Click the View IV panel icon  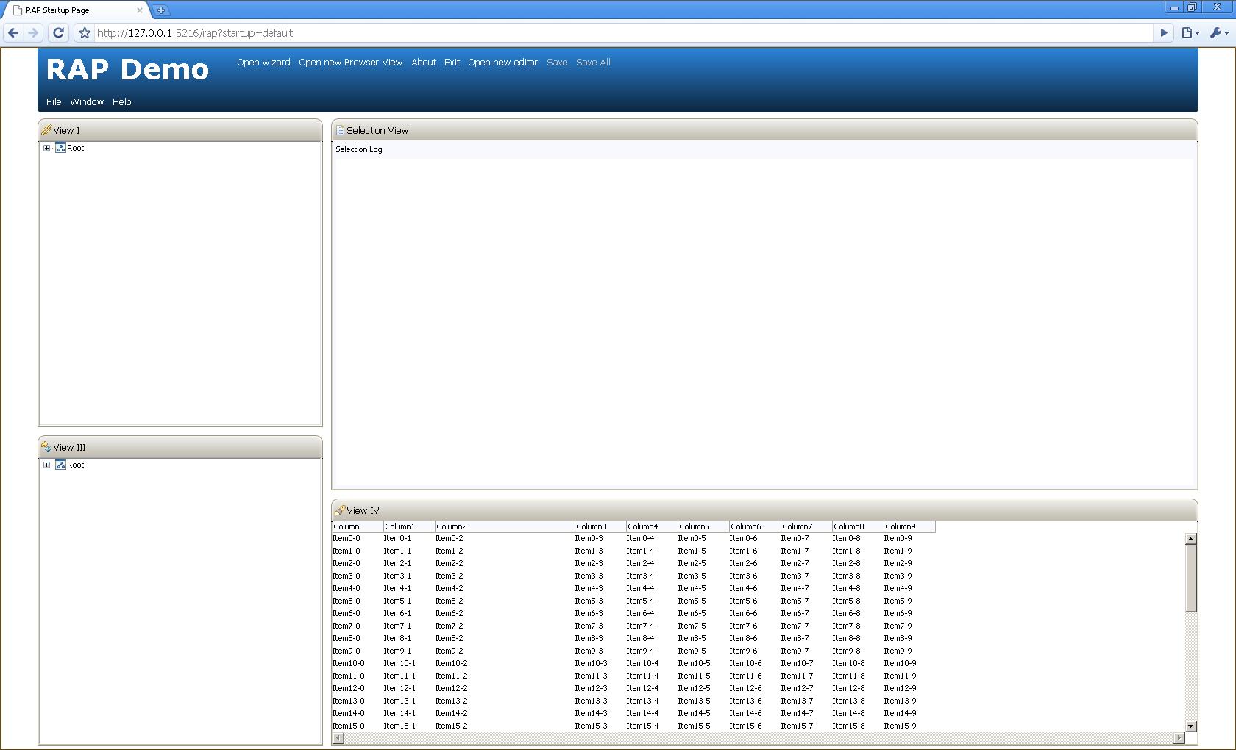(340, 510)
